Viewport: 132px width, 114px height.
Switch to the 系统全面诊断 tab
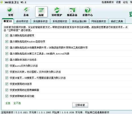pos(79,21)
